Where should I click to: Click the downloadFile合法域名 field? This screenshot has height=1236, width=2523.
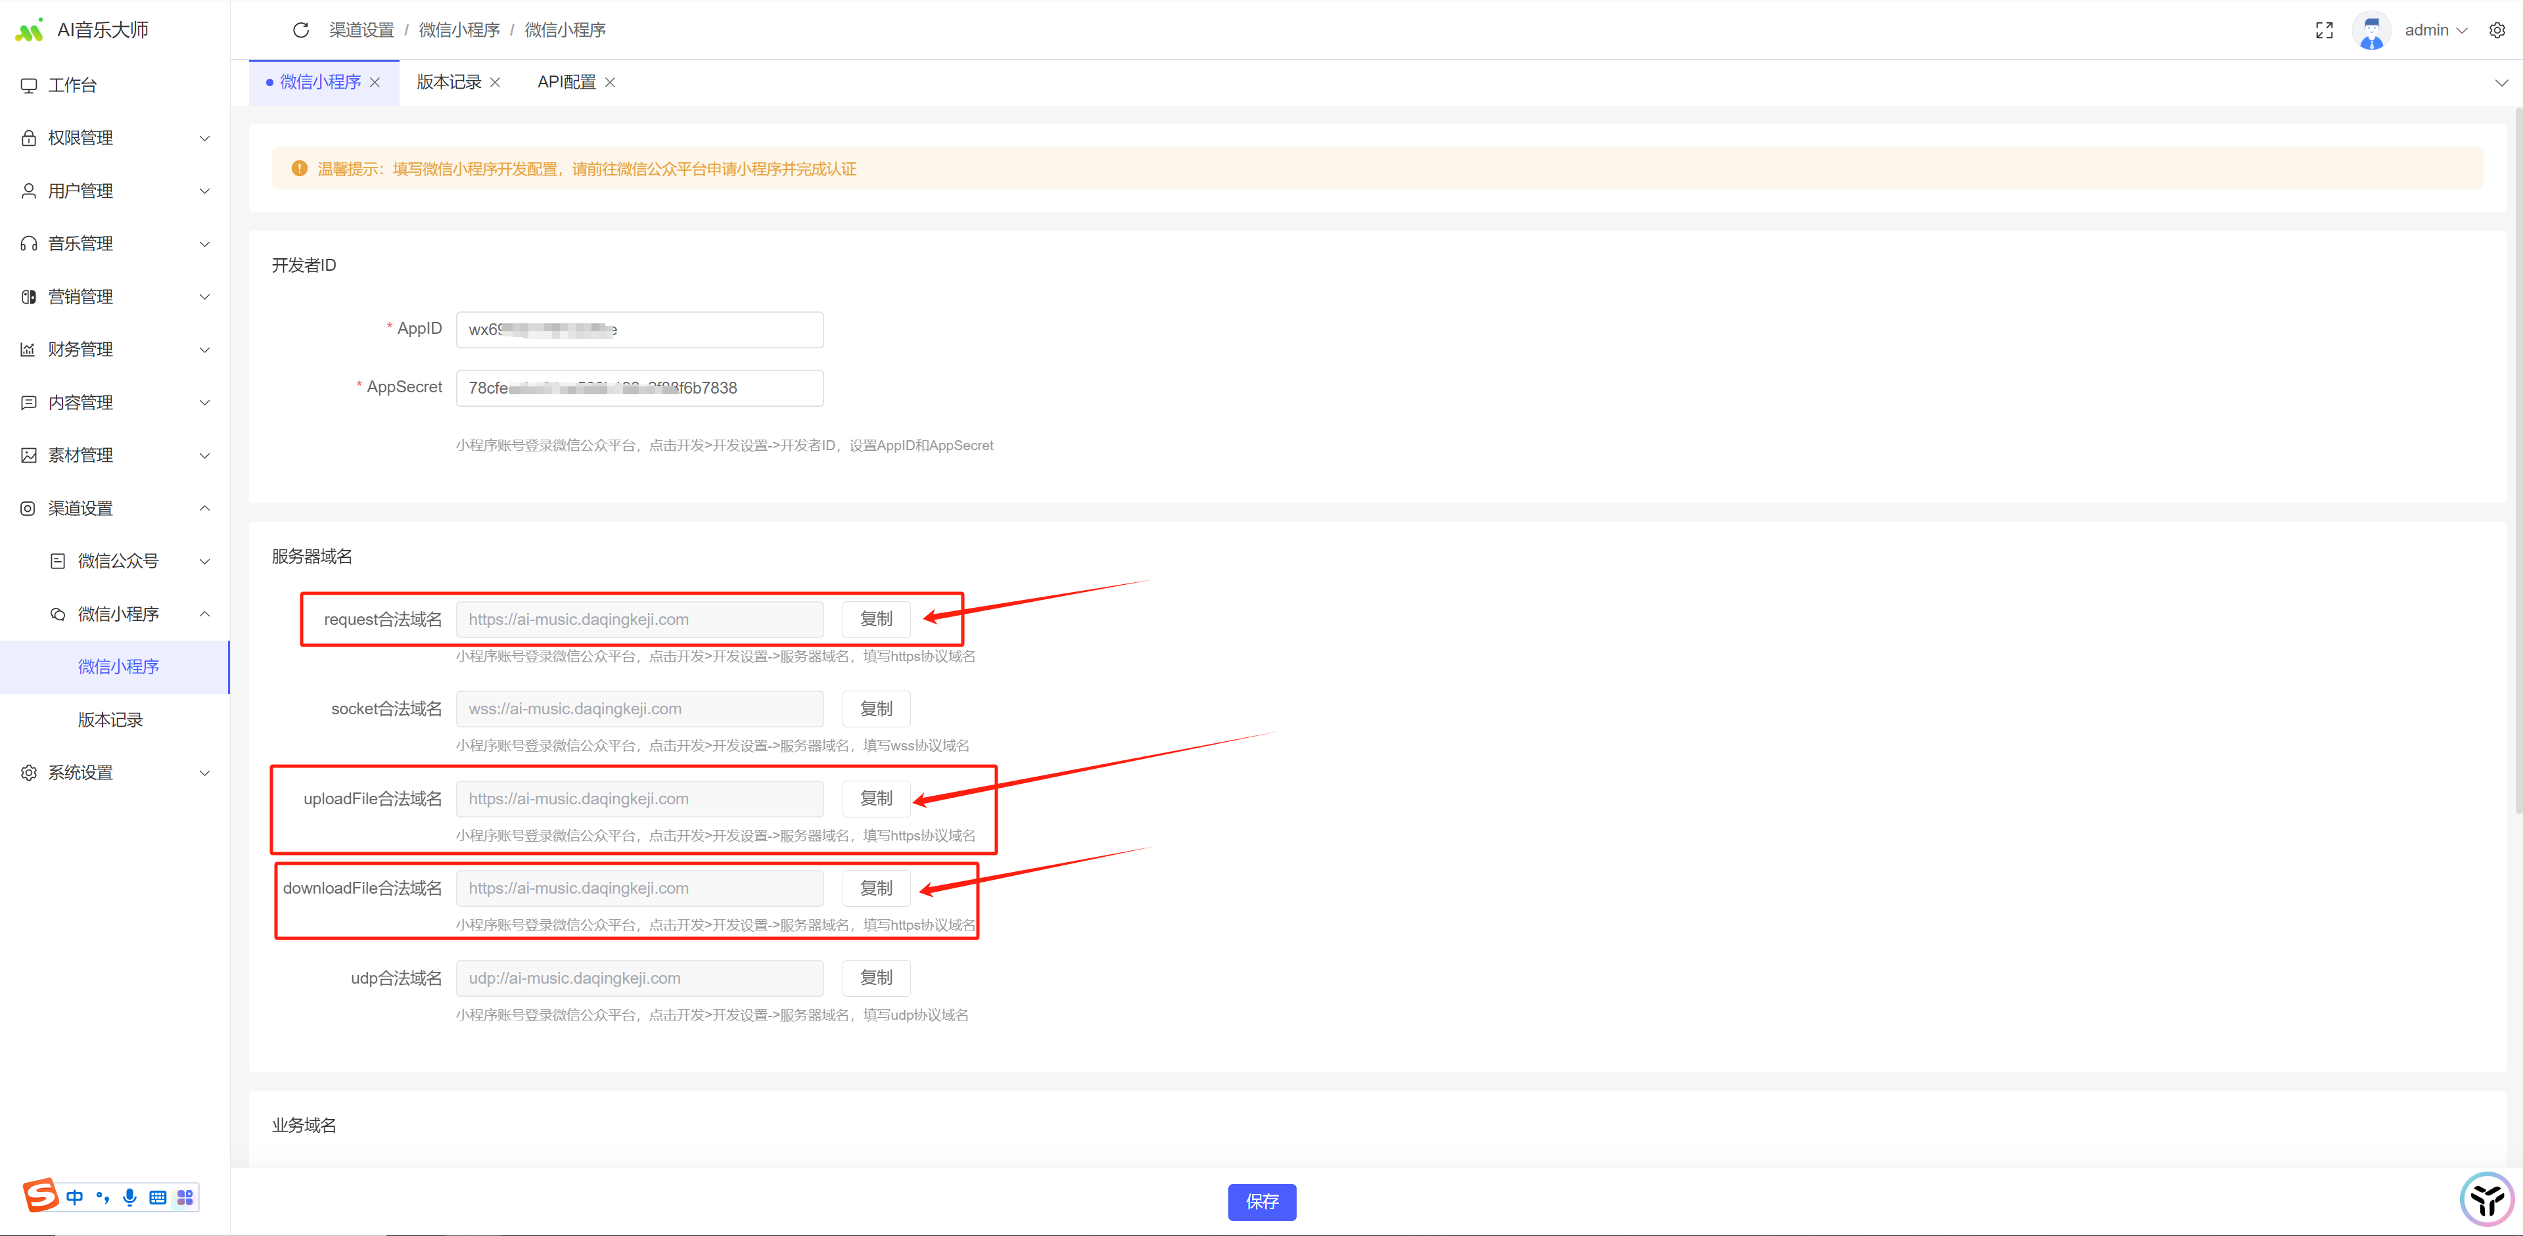[639, 888]
